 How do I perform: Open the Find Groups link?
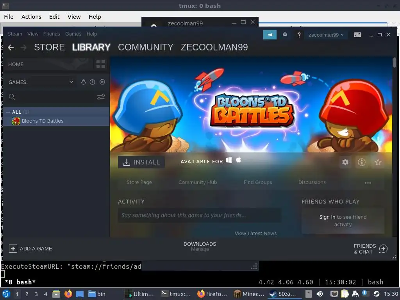[258, 182]
